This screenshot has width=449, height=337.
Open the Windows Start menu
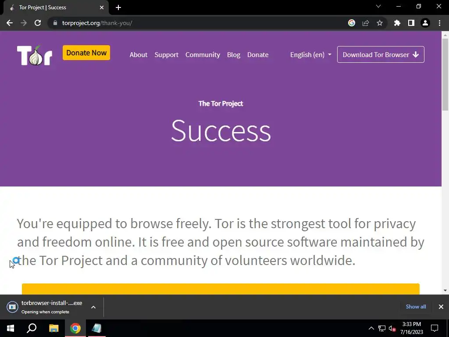click(x=11, y=328)
